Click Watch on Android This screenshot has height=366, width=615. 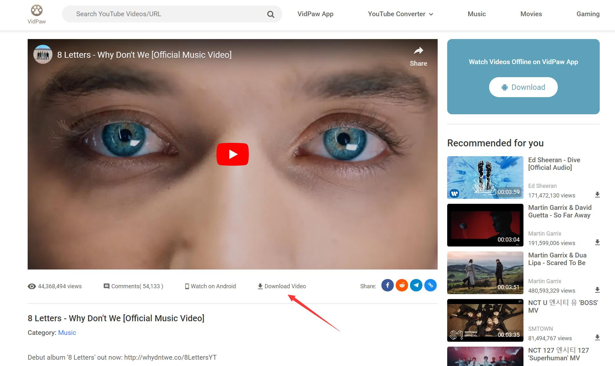(210, 286)
